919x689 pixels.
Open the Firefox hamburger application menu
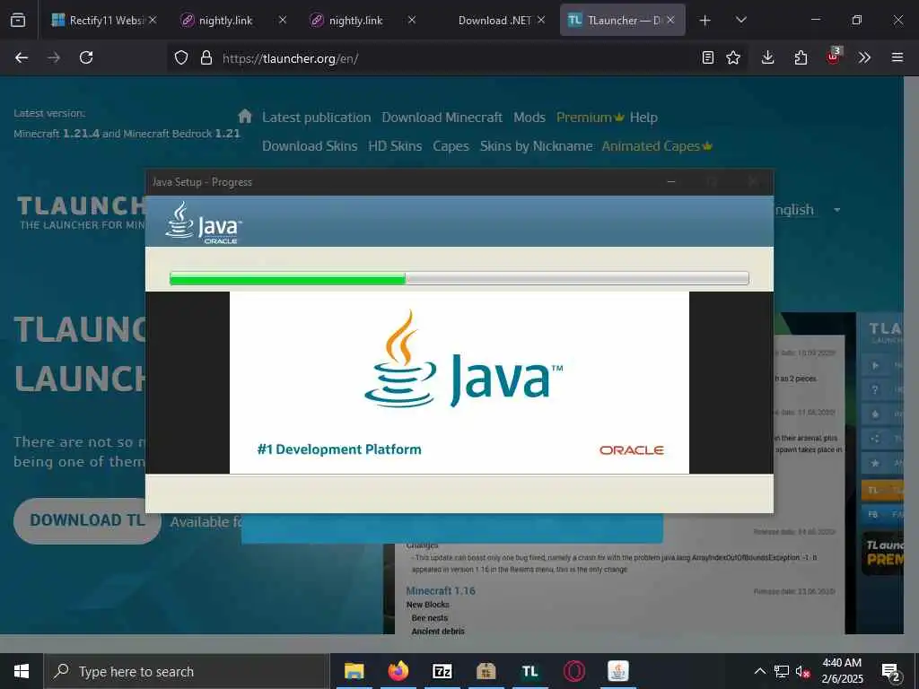point(897,57)
